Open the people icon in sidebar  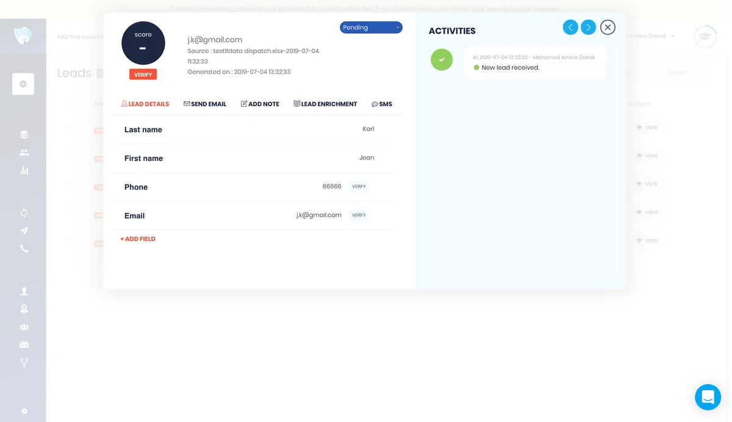pos(24,152)
